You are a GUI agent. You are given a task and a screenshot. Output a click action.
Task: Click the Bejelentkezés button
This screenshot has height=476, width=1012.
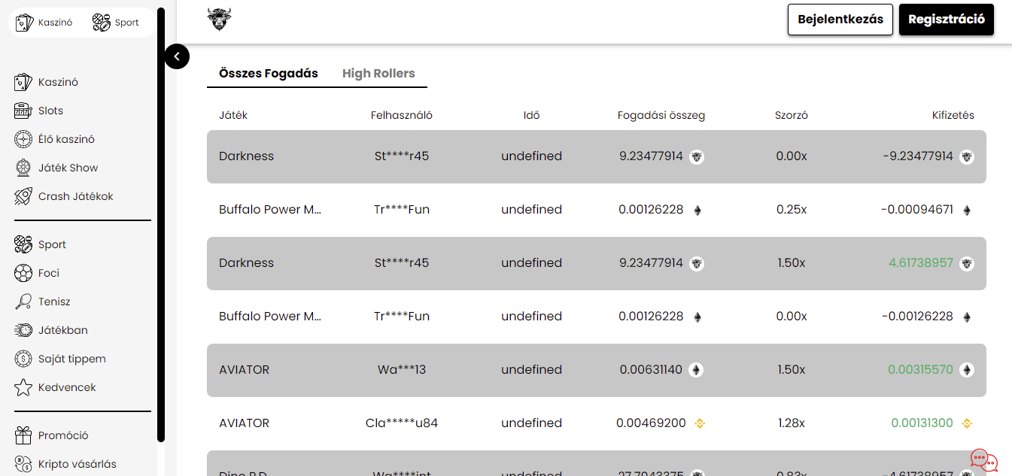coord(840,20)
